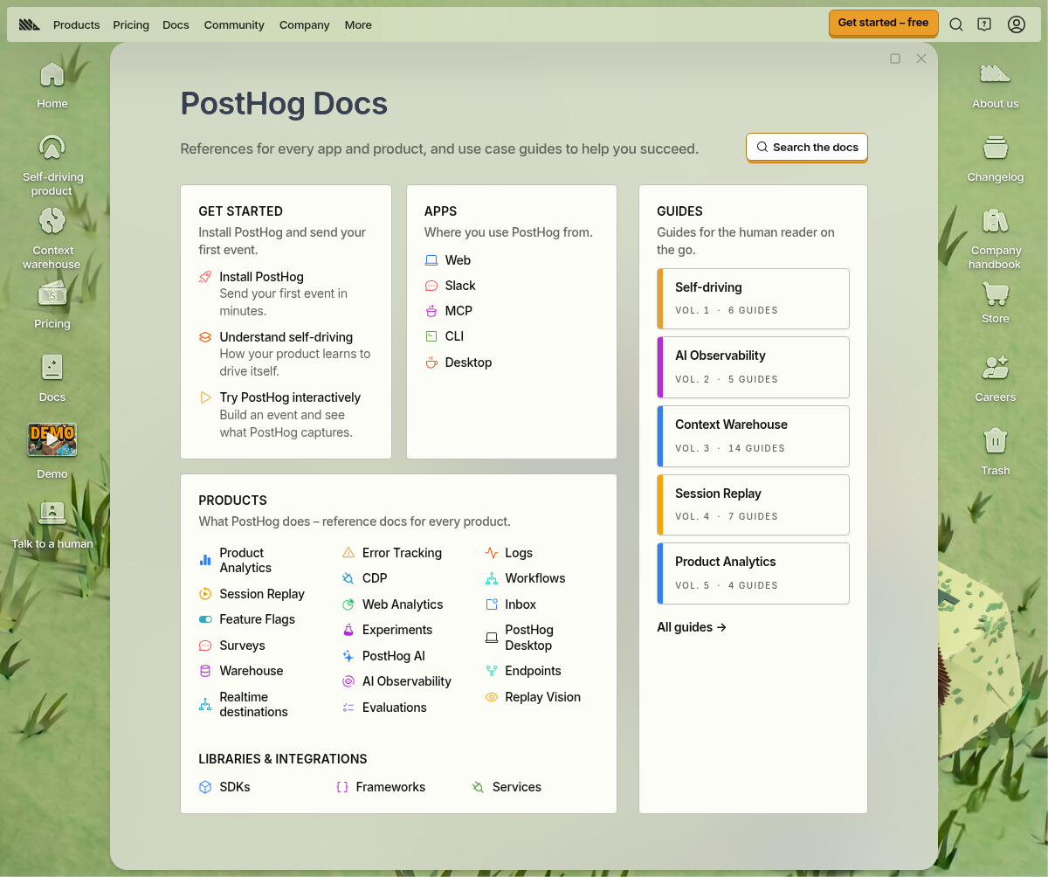Open the Docs desktop icon
Screen dimensions: 1048x877
coord(52,378)
